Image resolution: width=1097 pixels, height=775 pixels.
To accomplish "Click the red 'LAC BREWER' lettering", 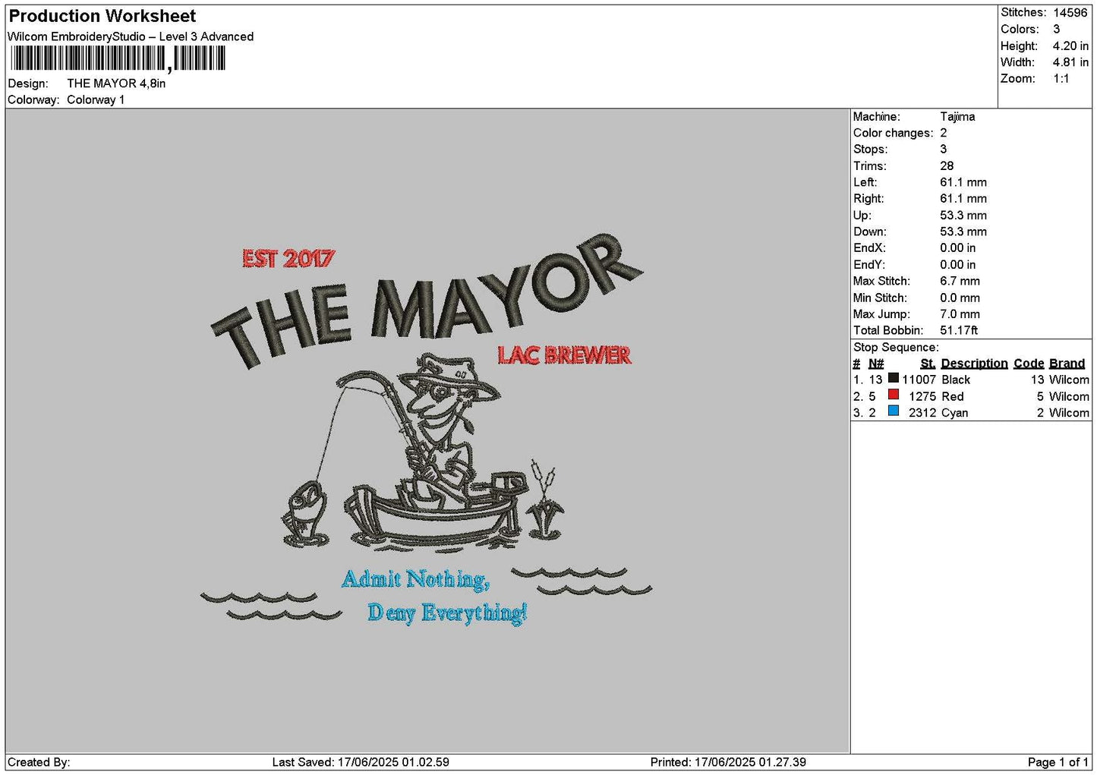I will 564,354.
